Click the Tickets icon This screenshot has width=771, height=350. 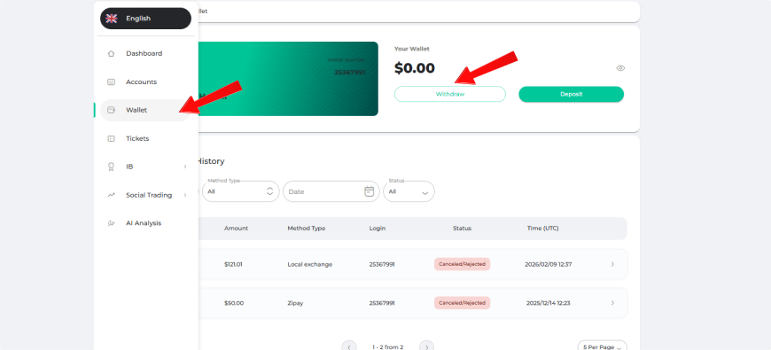pyautogui.click(x=111, y=138)
